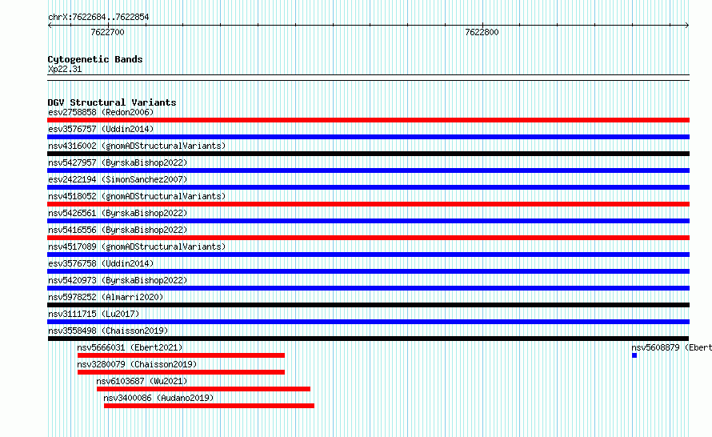Open the nsv5608879 variant label
Image resolution: width=712 pixels, height=437 pixels.
pyautogui.click(x=671, y=347)
